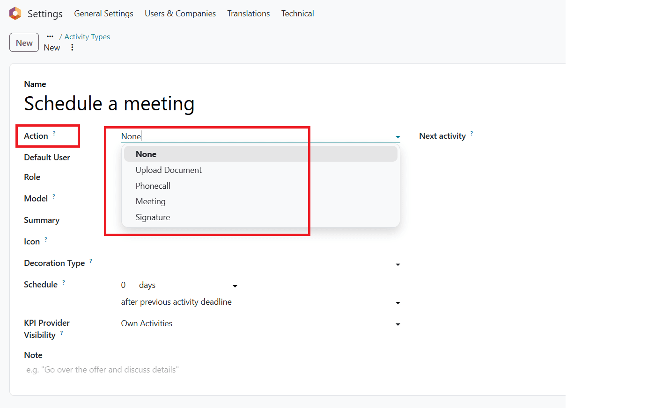Click the Role field label

click(32, 177)
